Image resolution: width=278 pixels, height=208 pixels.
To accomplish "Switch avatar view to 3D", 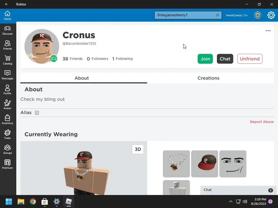I will [138, 149].
